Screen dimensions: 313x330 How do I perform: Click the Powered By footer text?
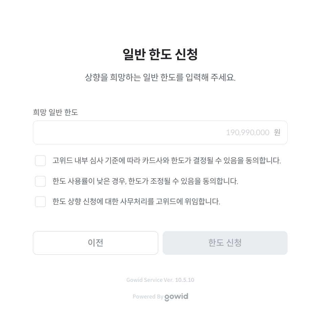148,297
